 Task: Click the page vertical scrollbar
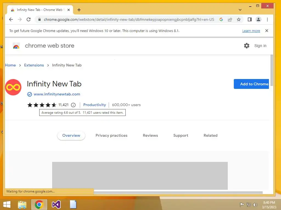[x=272, y=70]
